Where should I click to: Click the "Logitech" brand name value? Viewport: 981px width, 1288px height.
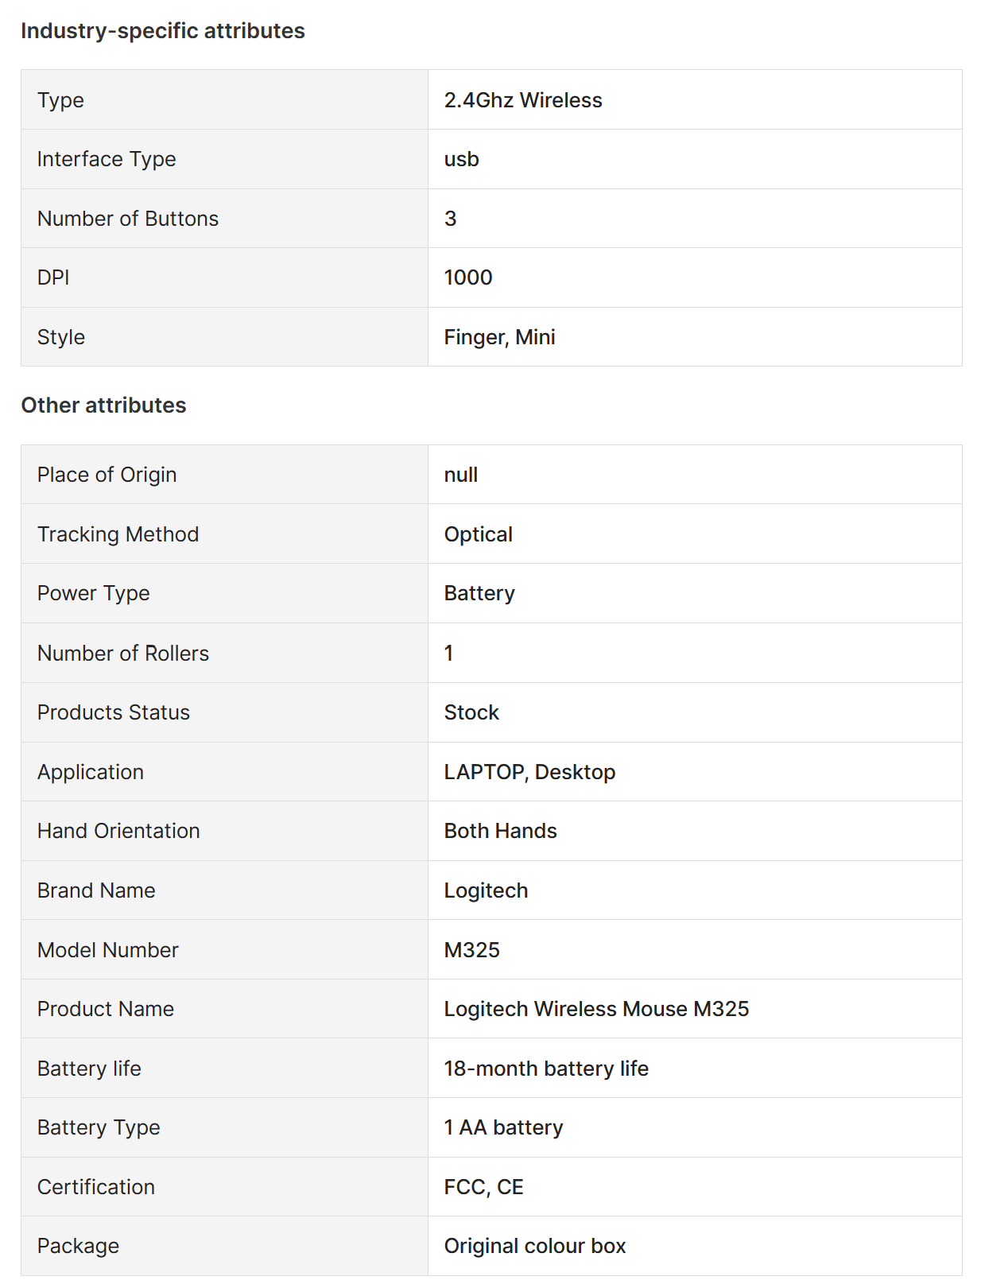(x=486, y=890)
